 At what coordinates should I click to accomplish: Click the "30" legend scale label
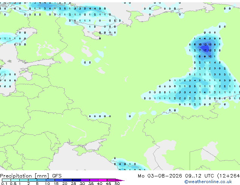pos(83,183)
